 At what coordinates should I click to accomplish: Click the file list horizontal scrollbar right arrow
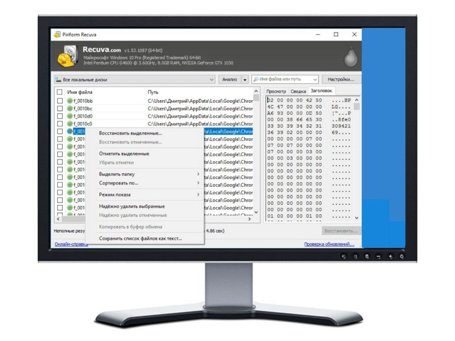(x=250, y=219)
